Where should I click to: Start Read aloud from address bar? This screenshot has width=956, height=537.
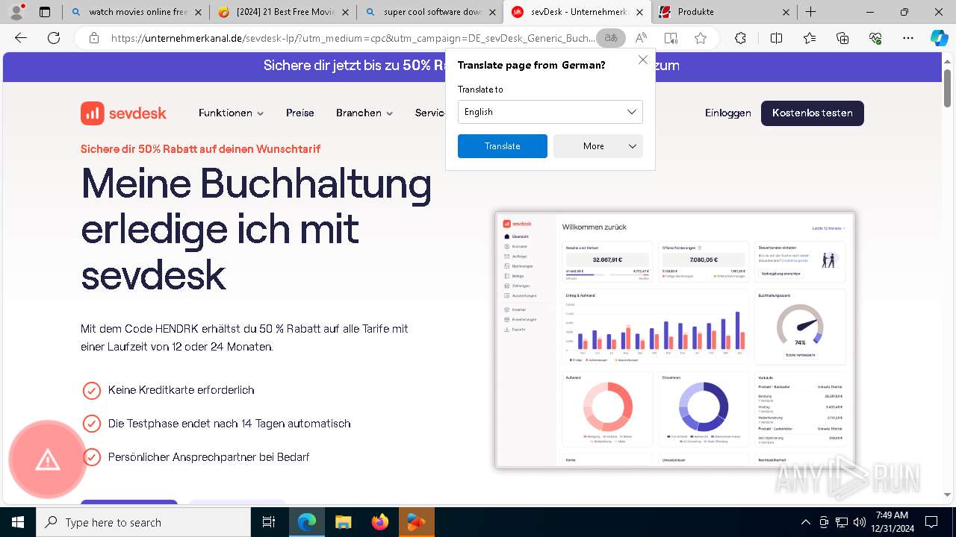[x=641, y=38]
